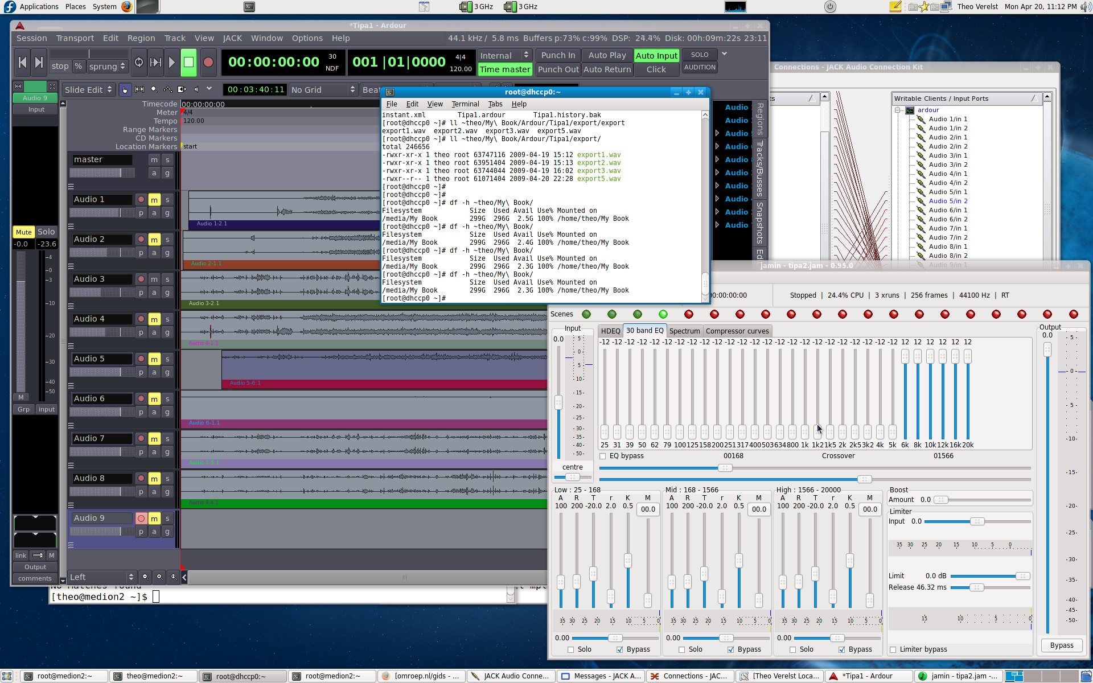Open playlist menu p for Audio 2

pos(141,253)
